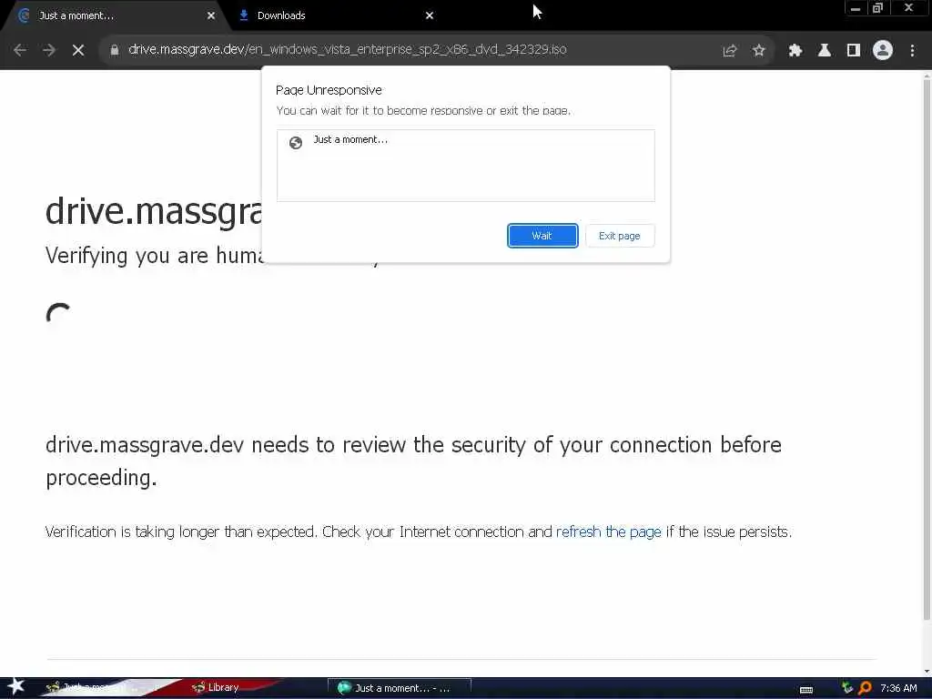Image resolution: width=932 pixels, height=699 pixels.
Task: Go back using the back arrow
Action: tap(20, 50)
